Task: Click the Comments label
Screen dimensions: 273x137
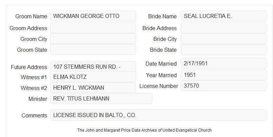Action: click(x=34, y=115)
